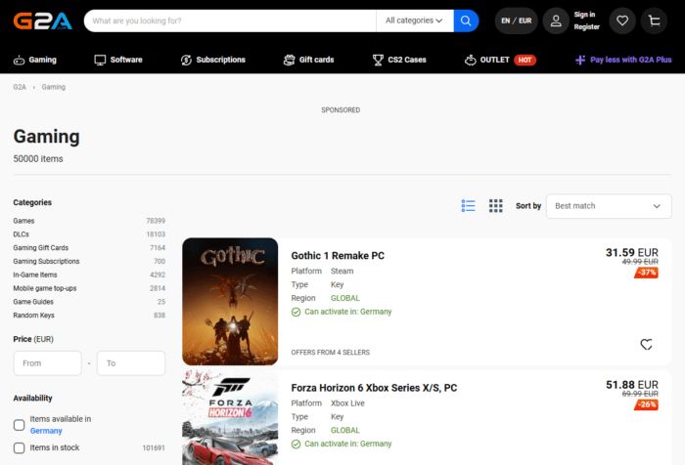685x465 pixels.
Task: Click the price From field
Action: (48, 363)
